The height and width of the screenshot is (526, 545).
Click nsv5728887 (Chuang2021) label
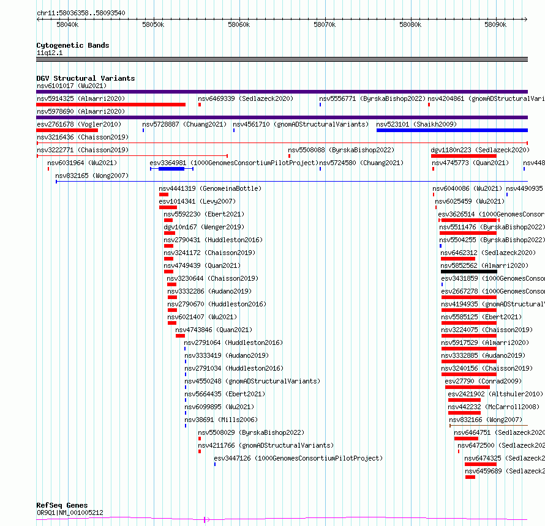click(x=184, y=124)
